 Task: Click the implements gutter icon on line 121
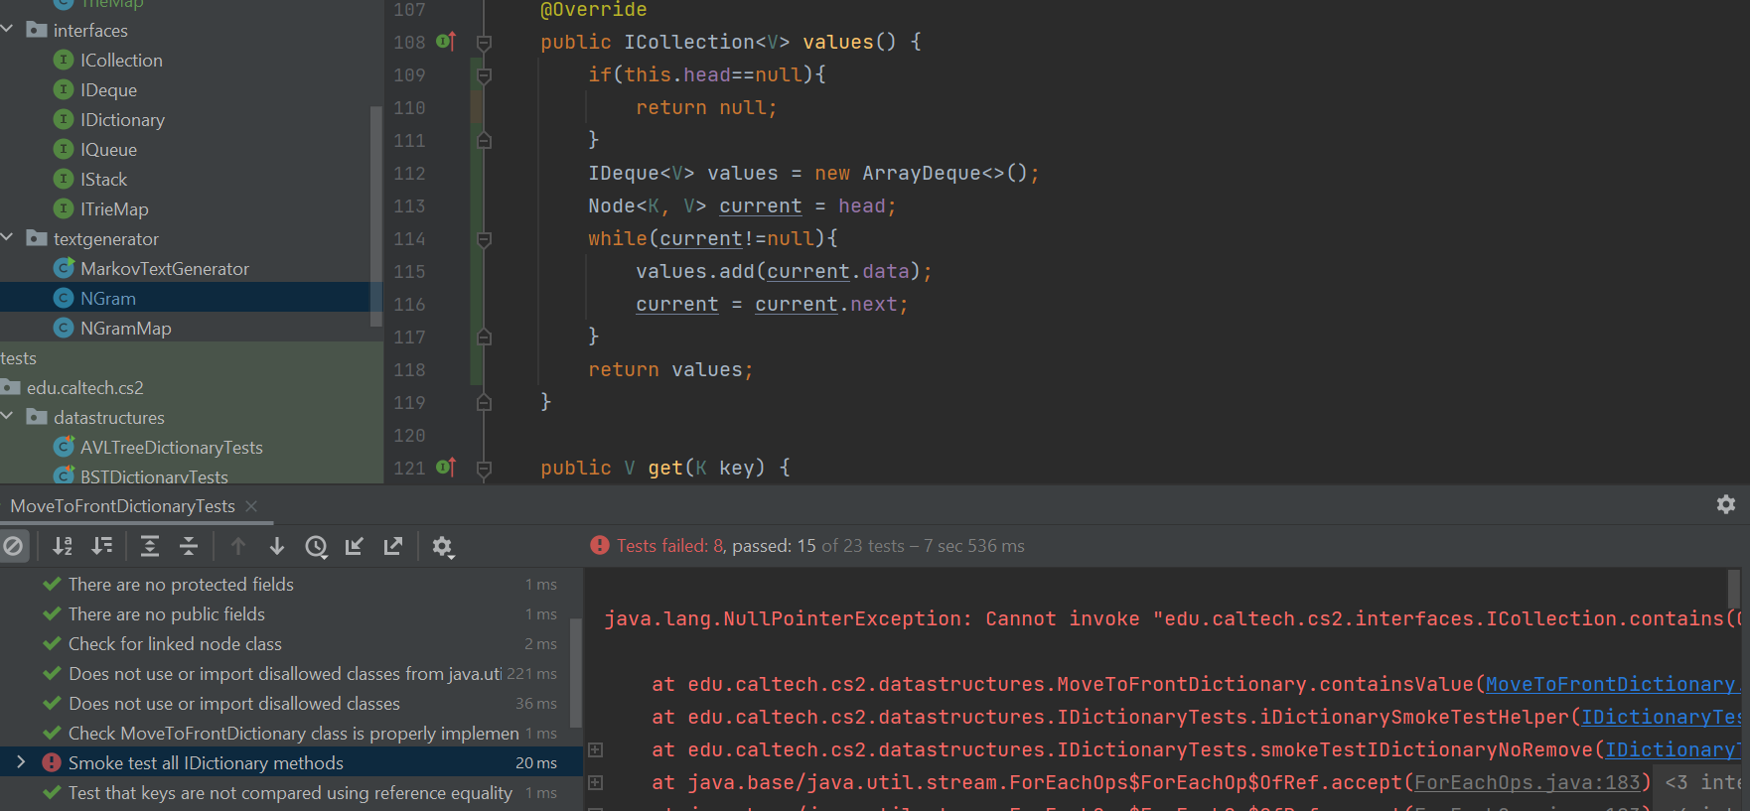coord(446,467)
